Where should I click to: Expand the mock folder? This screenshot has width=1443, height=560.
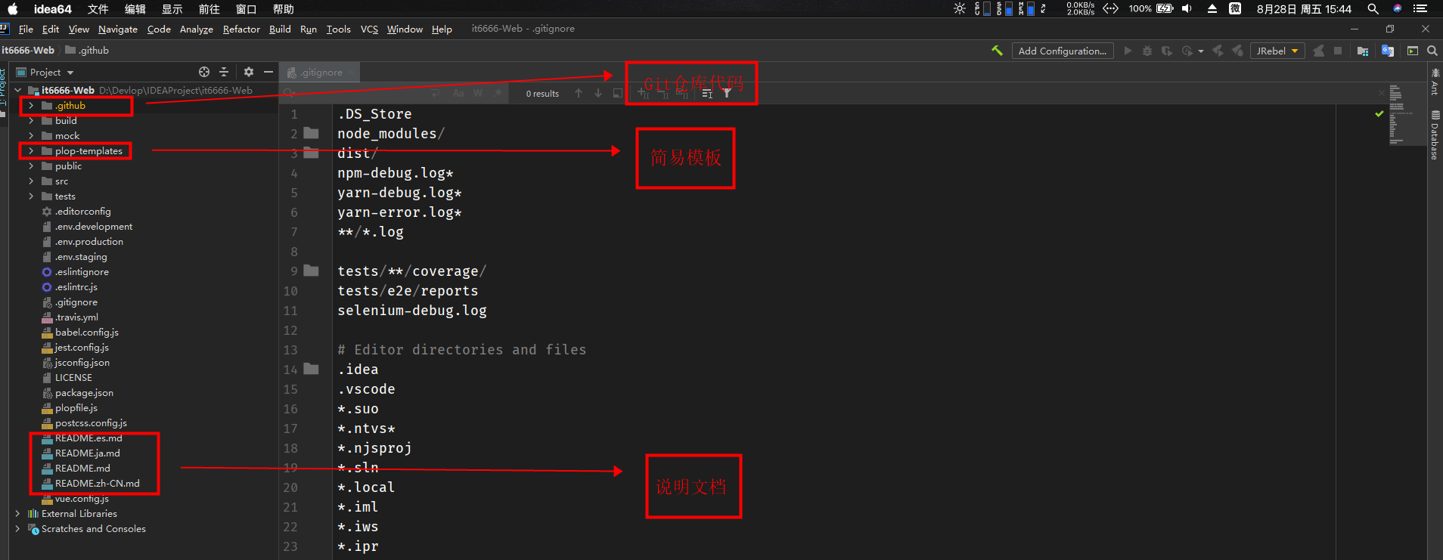(31, 136)
